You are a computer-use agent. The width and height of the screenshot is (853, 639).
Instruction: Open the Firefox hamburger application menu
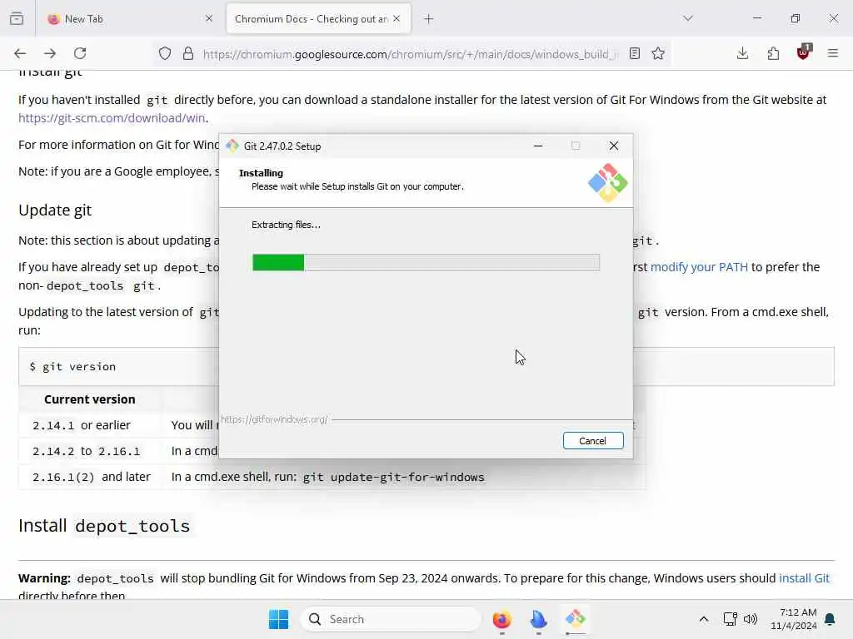(x=833, y=53)
